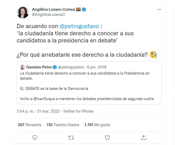
Task: View the 367 Retweets list
Action: tap(29, 125)
